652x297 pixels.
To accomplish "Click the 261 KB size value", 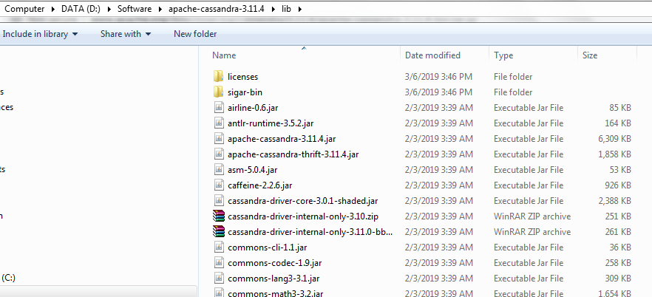I will tap(618, 232).
